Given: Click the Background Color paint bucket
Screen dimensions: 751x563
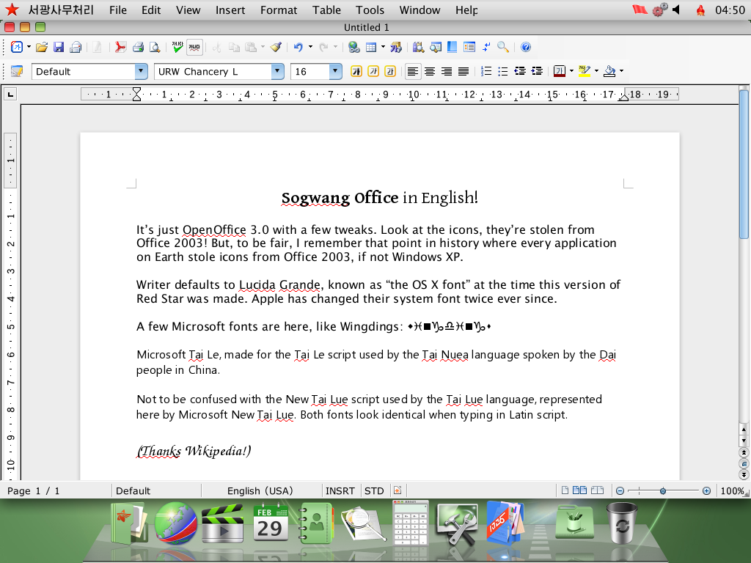Looking at the screenshot, I should [x=609, y=71].
